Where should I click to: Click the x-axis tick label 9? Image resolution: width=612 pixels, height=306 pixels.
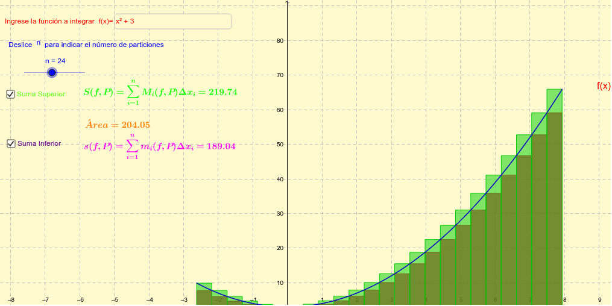click(x=599, y=300)
